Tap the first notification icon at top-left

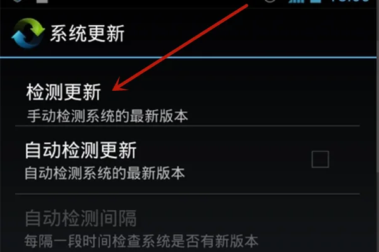(18, 1)
